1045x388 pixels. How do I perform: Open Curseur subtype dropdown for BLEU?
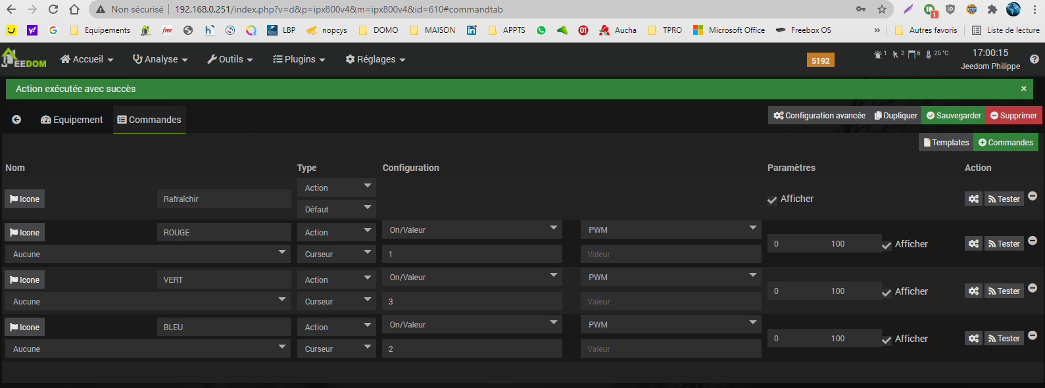tap(337, 349)
